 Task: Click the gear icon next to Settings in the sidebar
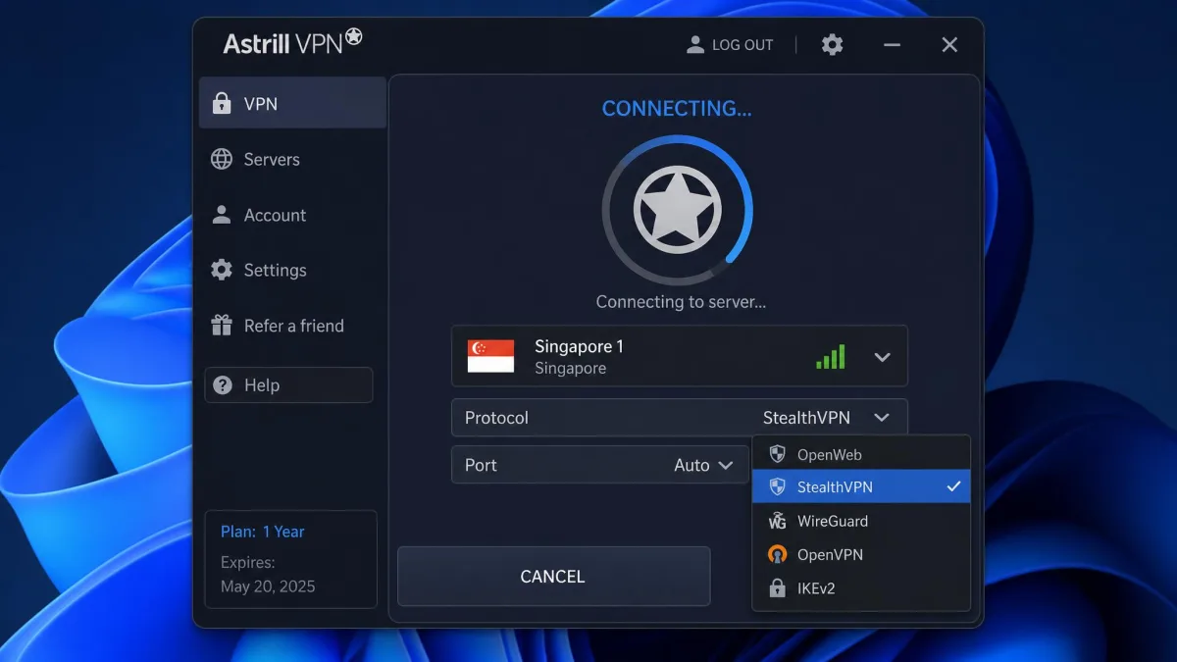(222, 270)
